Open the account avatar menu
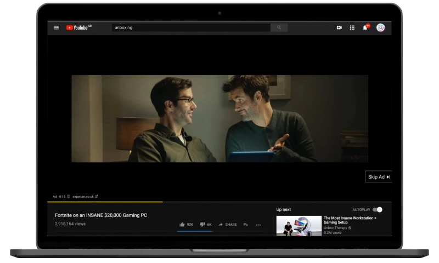Screen dimensions: 439x263 pyautogui.click(x=380, y=27)
